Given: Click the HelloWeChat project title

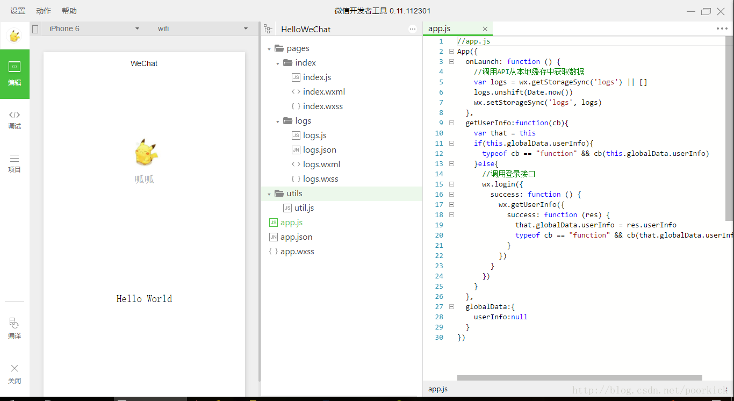Looking at the screenshot, I should pyautogui.click(x=306, y=30).
